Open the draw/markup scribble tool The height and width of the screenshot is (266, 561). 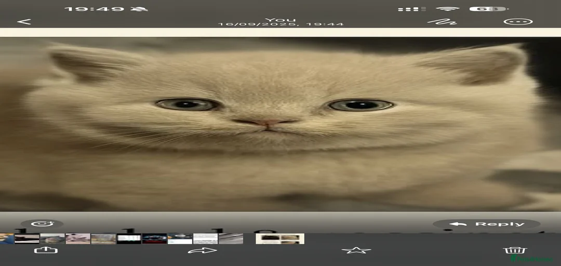[x=442, y=22]
